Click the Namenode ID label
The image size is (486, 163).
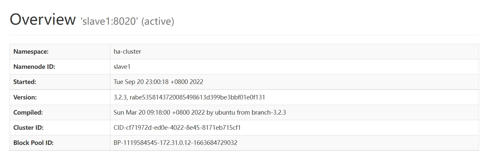34,67
